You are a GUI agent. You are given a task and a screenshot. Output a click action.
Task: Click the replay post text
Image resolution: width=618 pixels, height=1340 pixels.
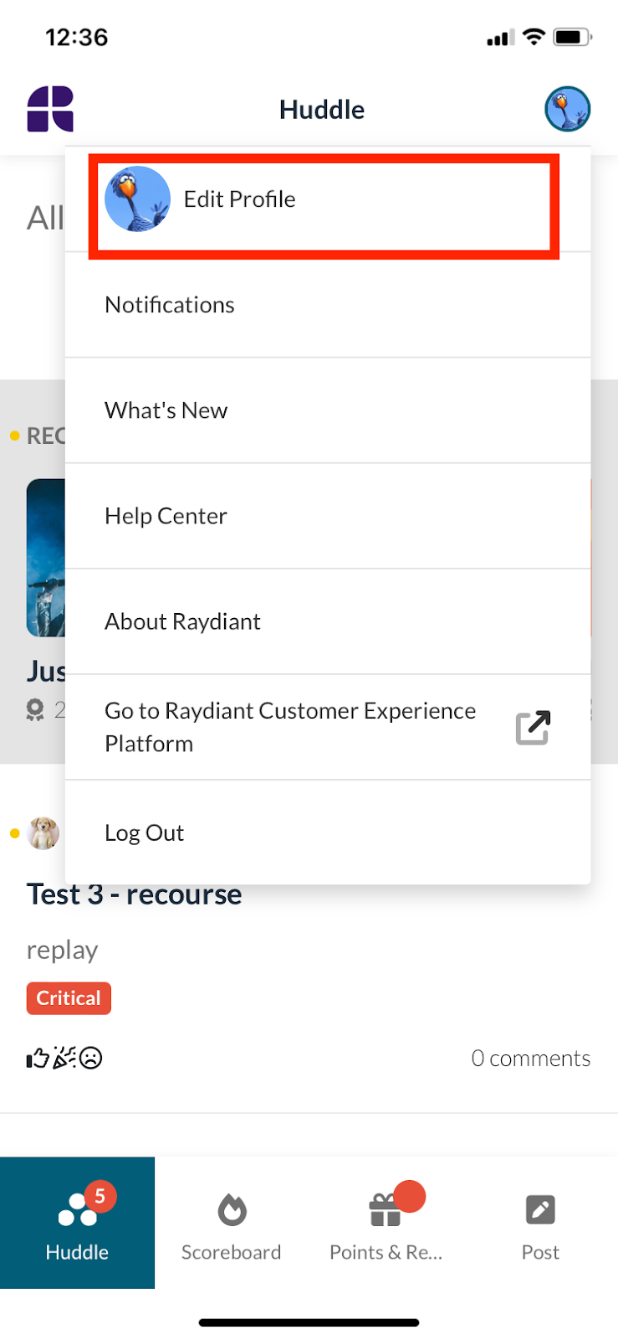[x=63, y=951]
